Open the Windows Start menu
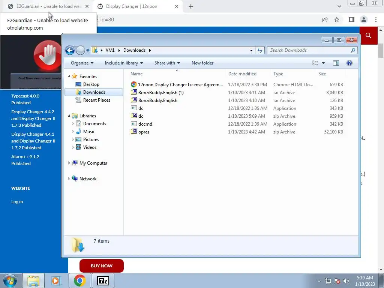The height and width of the screenshot is (288, 384). coord(10,280)
